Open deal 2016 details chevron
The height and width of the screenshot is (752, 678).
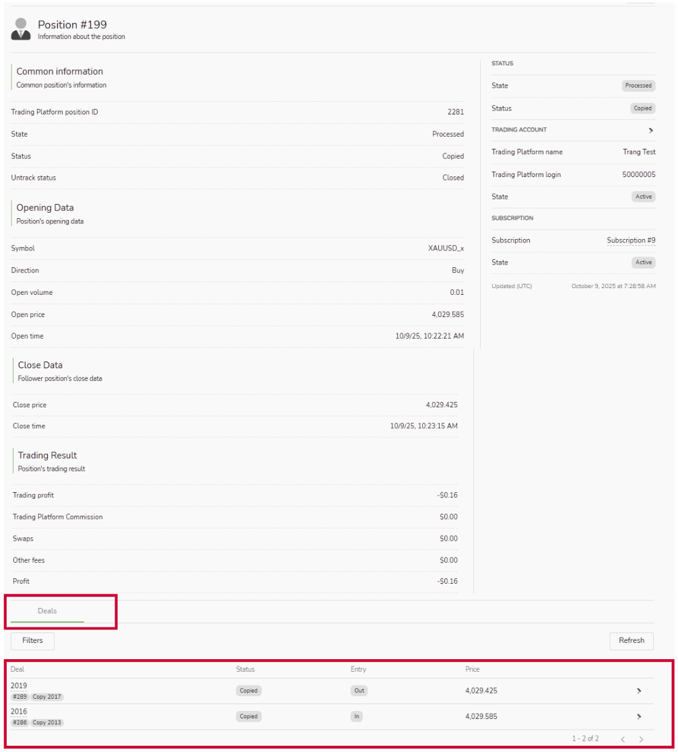click(x=638, y=716)
